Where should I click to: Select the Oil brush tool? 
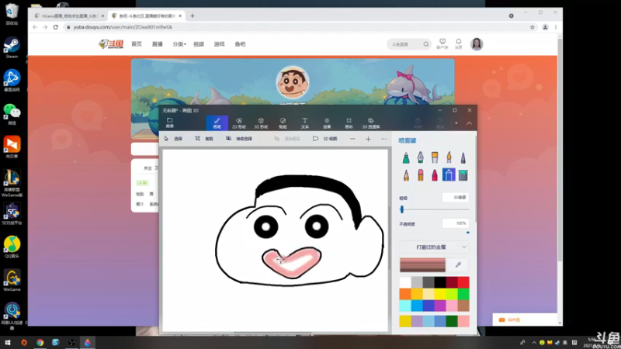(435, 157)
